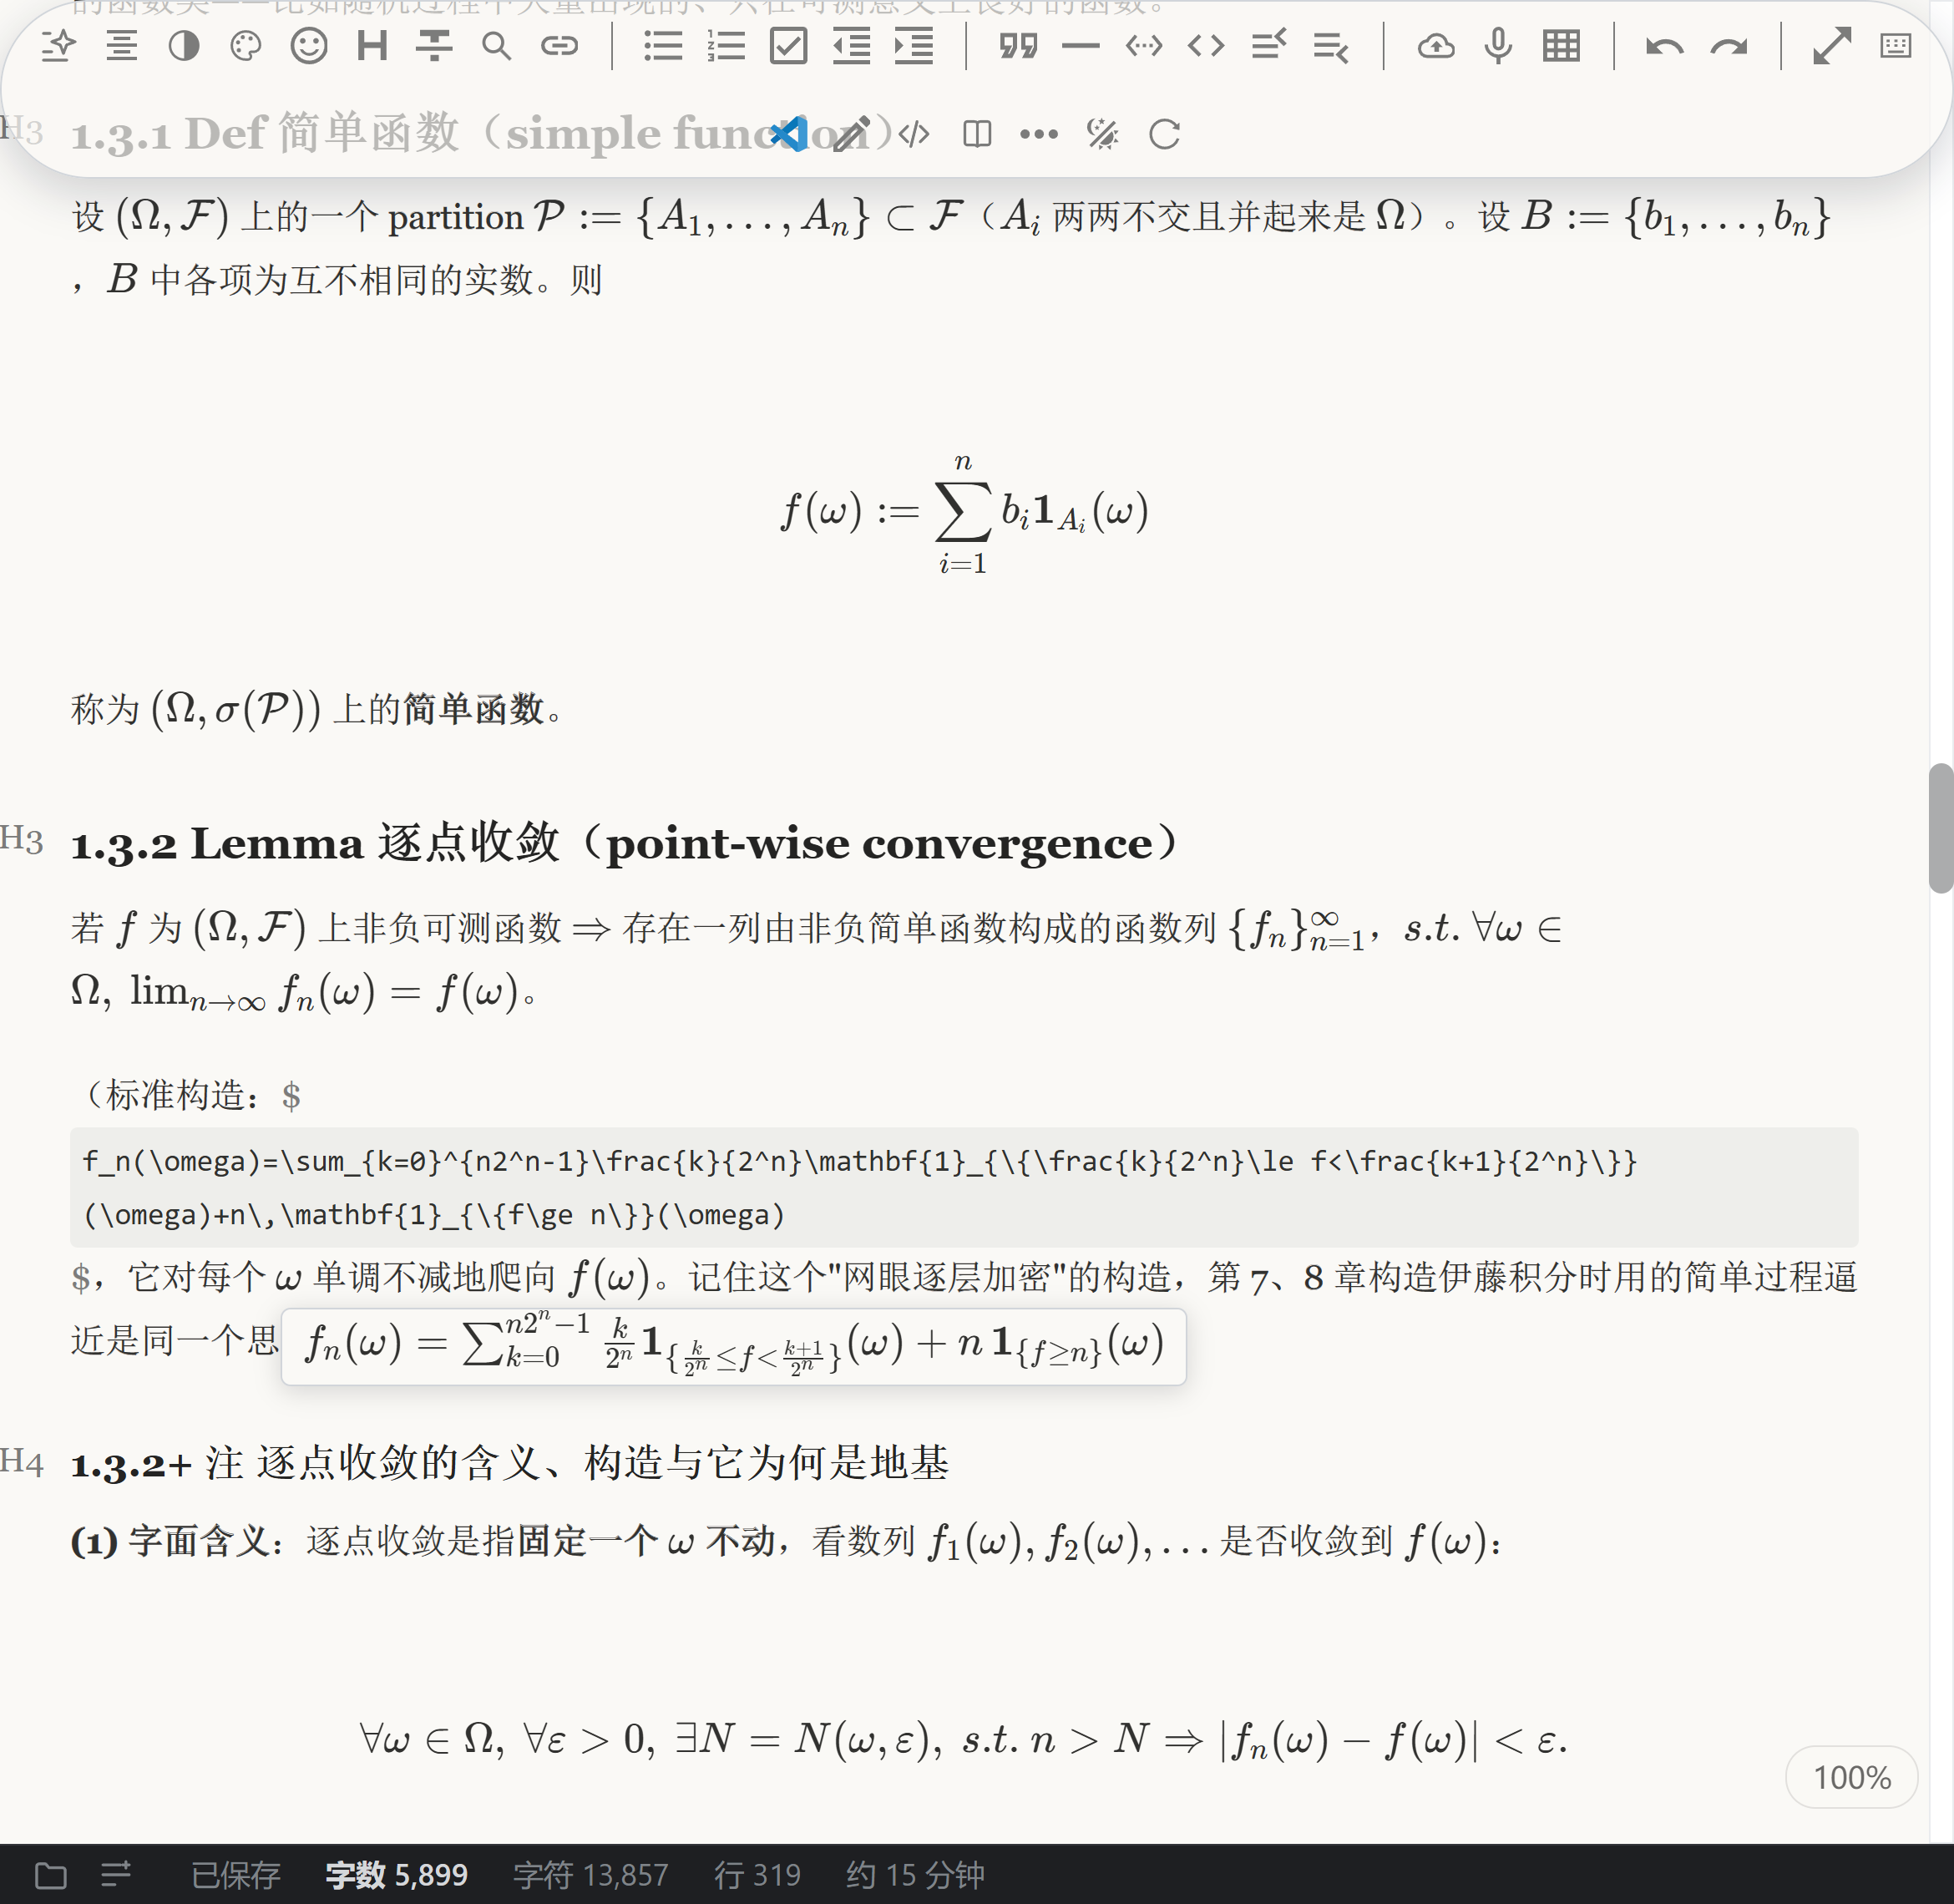Create a numbered list
This screenshot has height=1904, width=1954.
pyautogui.click(x=726, y=46)
